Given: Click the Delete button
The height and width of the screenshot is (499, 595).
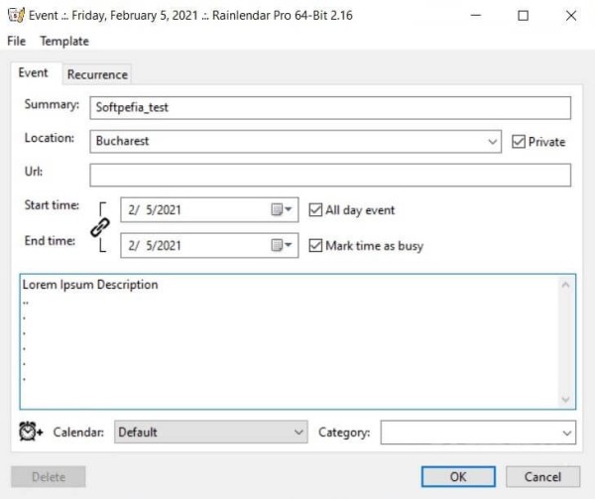Looking at the screenshot, I should [x=49, y=476].
